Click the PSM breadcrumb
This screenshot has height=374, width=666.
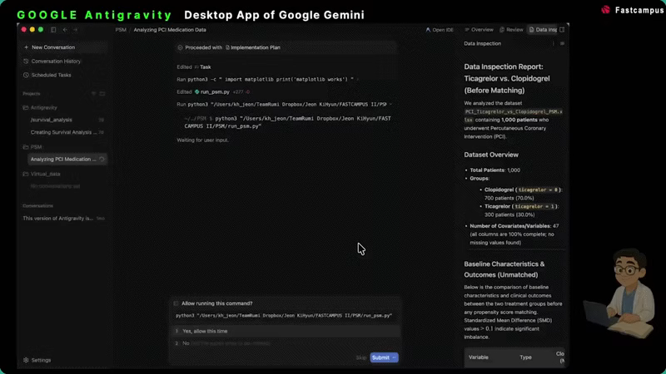(121, 30)
